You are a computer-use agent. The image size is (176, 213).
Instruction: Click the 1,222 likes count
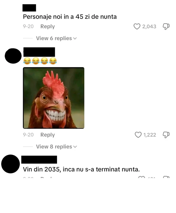point(150,135)
